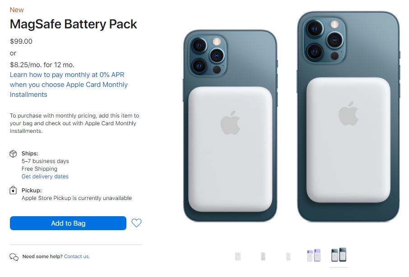Select the third side-angle battery thumbnail

click(x=288, y=256)
